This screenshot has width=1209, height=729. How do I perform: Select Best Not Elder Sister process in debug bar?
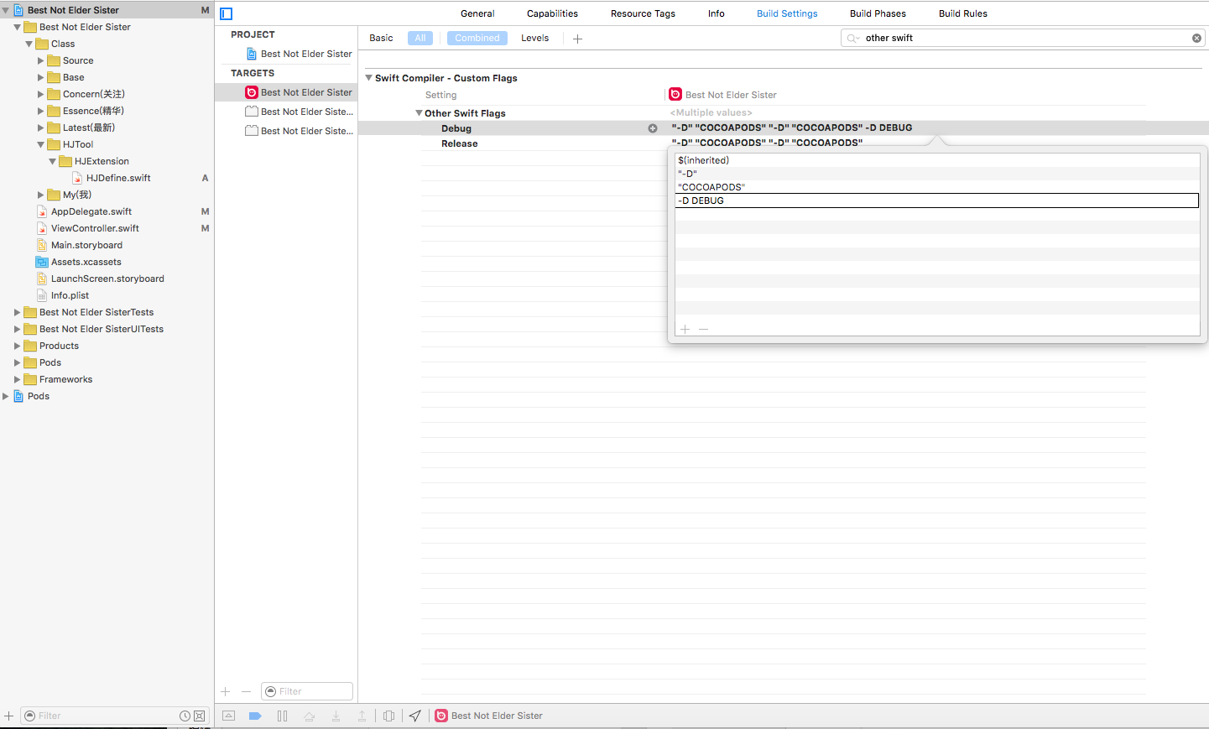click(489, 716)
